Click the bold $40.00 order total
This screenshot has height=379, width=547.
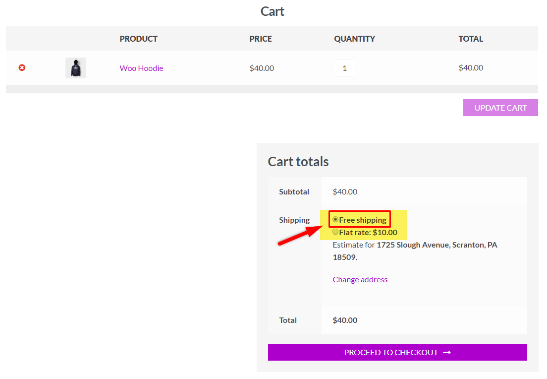tap(345, 320)
